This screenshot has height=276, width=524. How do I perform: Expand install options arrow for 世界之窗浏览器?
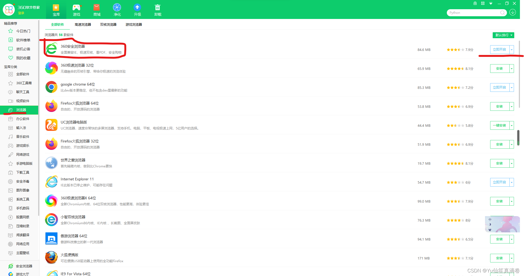(512, 163)
